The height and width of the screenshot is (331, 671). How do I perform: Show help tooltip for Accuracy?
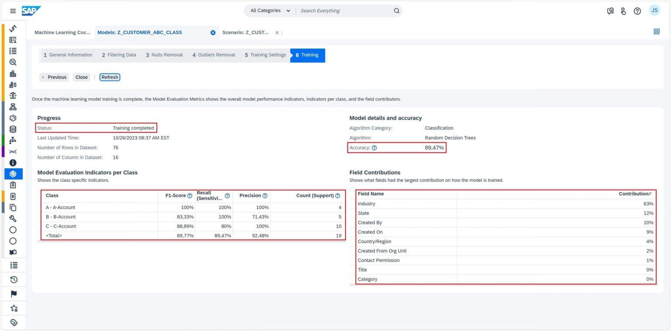pos(374,148)
